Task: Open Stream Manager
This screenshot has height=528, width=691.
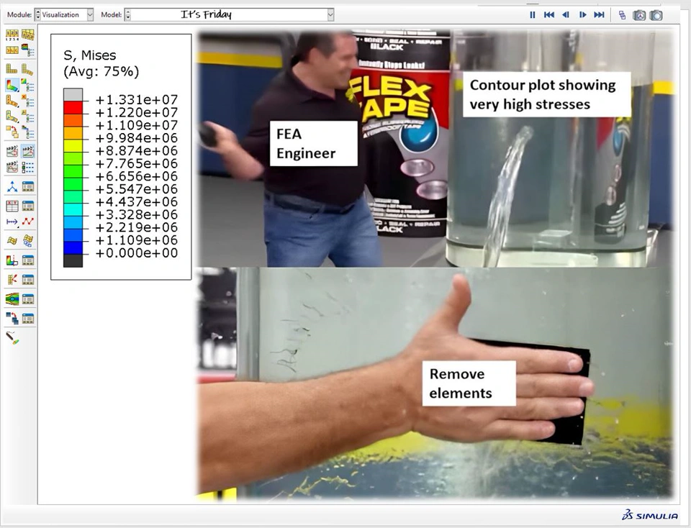Action: [28, 299]
